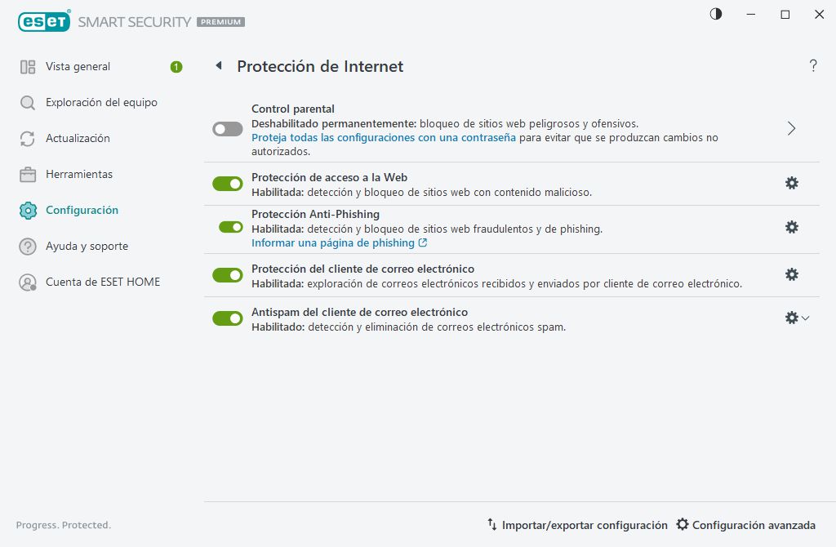Open settings gear for Protección del cliente de correo electrónico
836x547 pixels.
tap(791, 274)
